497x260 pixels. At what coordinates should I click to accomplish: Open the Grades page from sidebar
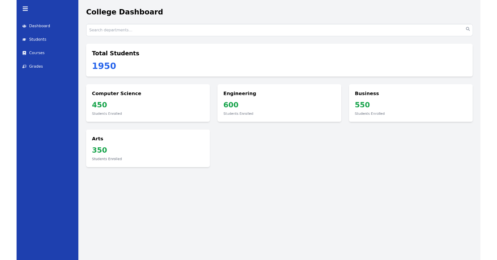coord(36,66)
